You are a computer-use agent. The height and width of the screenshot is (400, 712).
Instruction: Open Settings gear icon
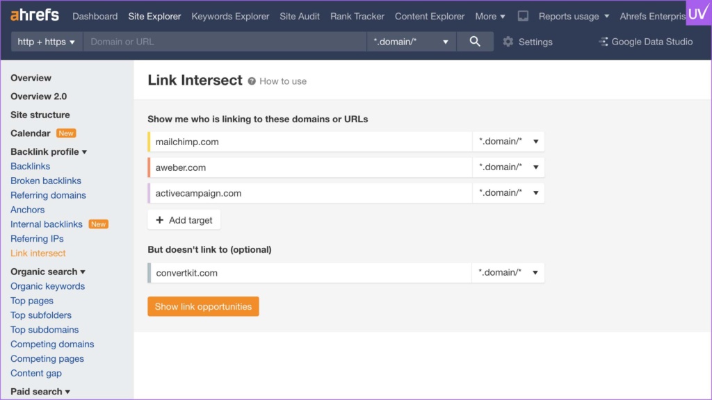coord(508,42)
